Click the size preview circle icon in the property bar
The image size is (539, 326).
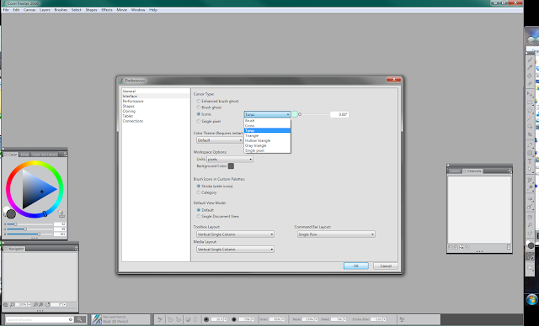point(206,319)
